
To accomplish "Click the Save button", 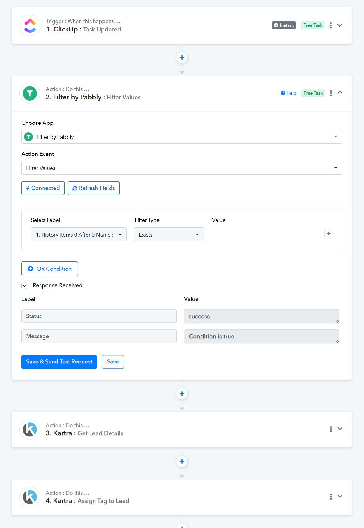I will (113, 362).
